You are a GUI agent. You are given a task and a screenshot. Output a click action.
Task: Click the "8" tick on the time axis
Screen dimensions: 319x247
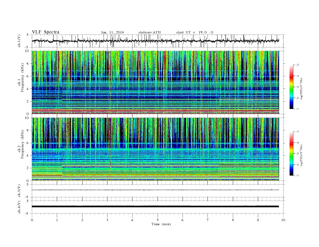(233, 220)
